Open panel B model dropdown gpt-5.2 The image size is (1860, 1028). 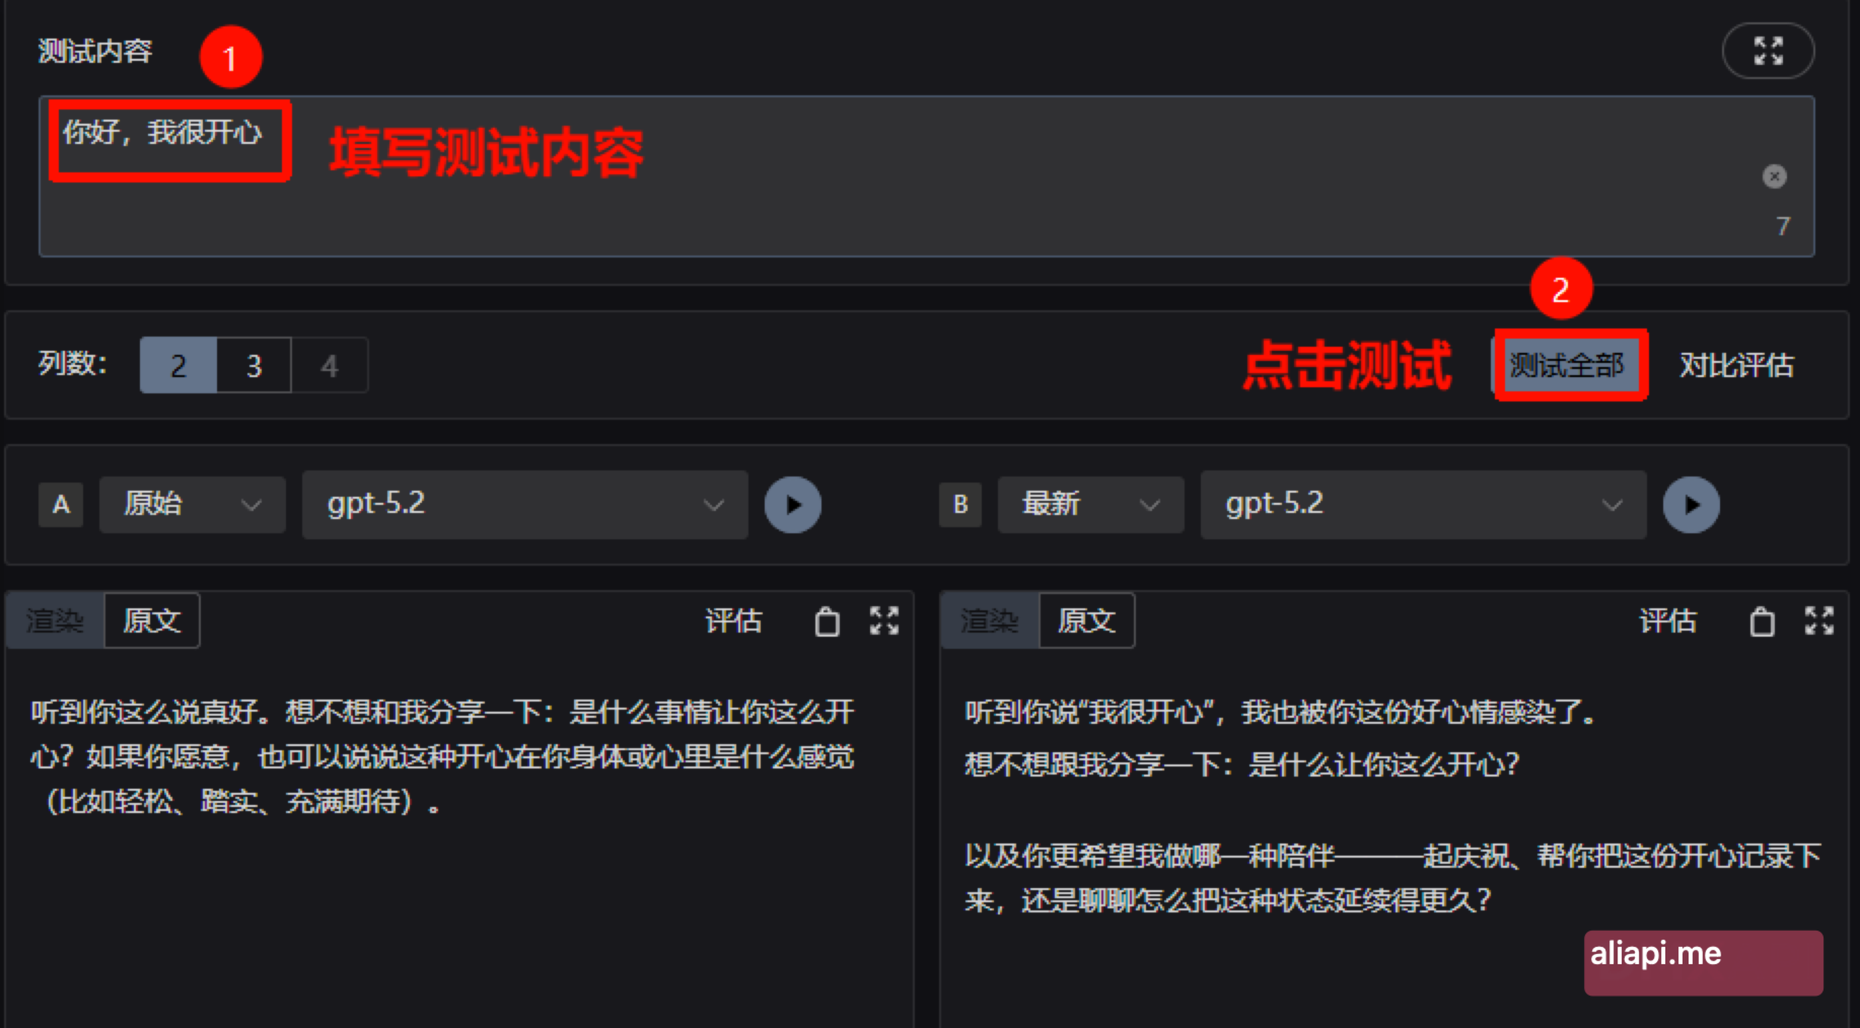click(x=1423, y=504)
